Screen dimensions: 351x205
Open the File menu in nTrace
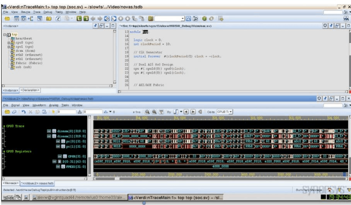click(5, 12)
